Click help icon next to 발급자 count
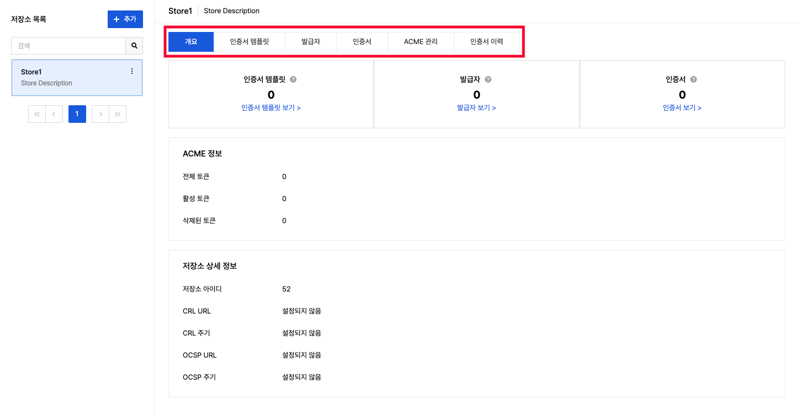This screenshot has width=799, height=416. tap(488, 79)
